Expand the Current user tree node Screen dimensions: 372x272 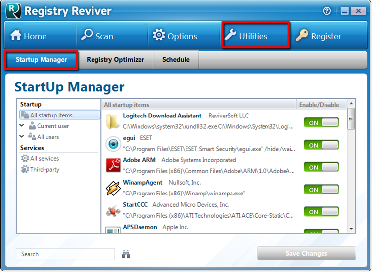(22, 126)
